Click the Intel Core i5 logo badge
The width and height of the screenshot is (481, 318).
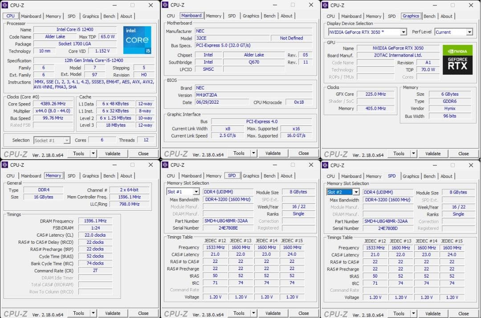[x=137, y=40]
